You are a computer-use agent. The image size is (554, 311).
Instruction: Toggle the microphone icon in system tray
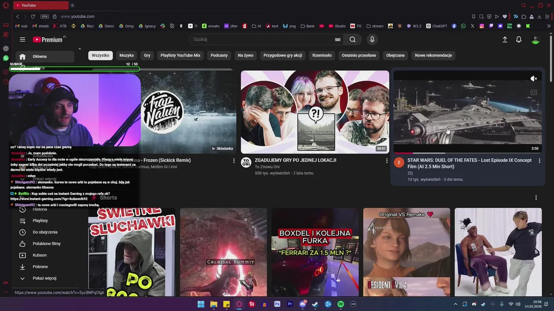point(502,304)
